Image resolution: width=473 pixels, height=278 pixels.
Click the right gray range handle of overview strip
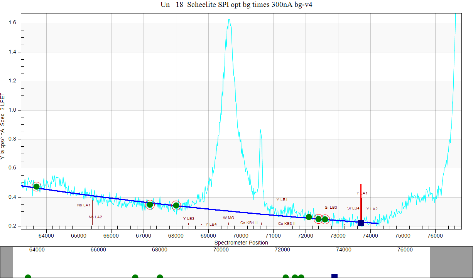click(x=451, y=262)
